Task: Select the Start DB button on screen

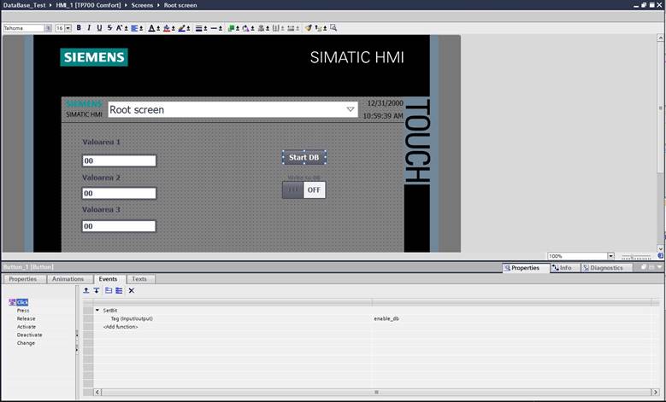Action: [x=304, y=157]
